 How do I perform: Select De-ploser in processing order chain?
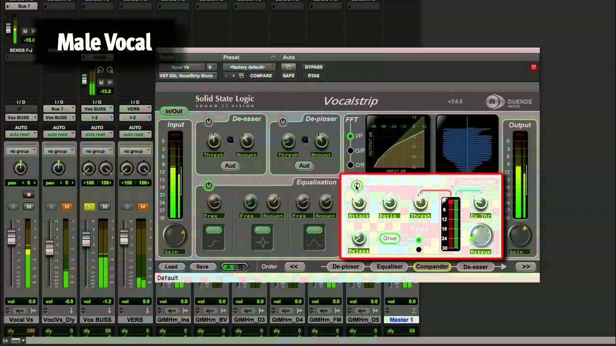pyautogui.click(x=346, y=267)
